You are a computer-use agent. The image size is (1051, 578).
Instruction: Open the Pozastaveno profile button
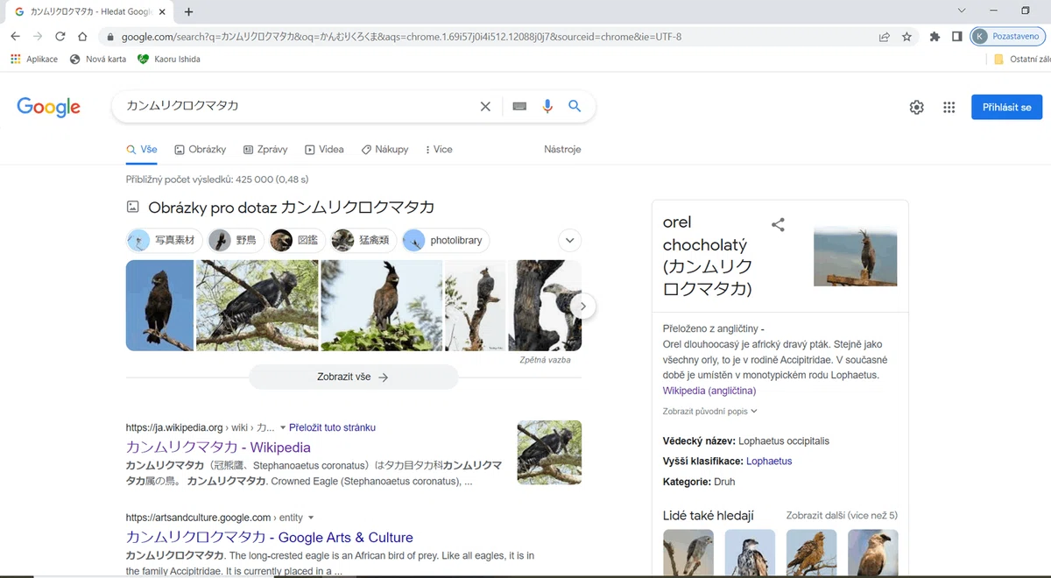tap(1007, 37)
